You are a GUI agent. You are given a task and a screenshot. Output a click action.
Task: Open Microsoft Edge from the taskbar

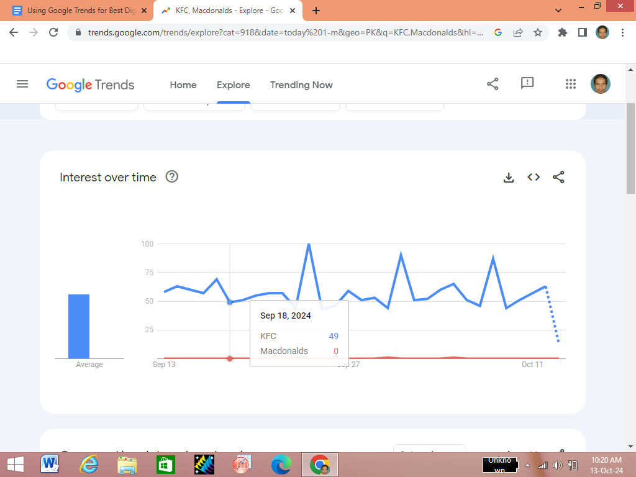tap(281, 465)
